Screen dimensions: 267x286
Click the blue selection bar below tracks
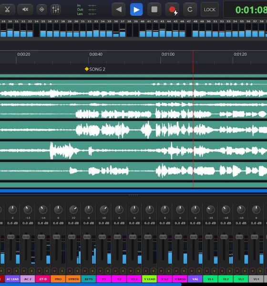point(133,191)
